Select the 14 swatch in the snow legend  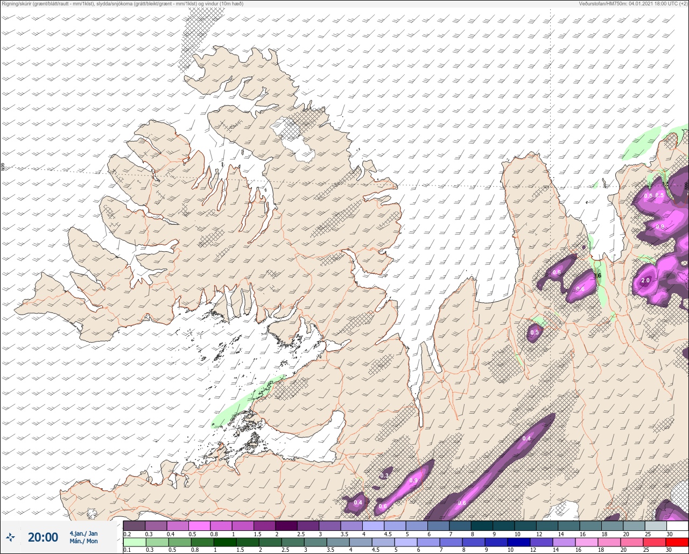569,525
